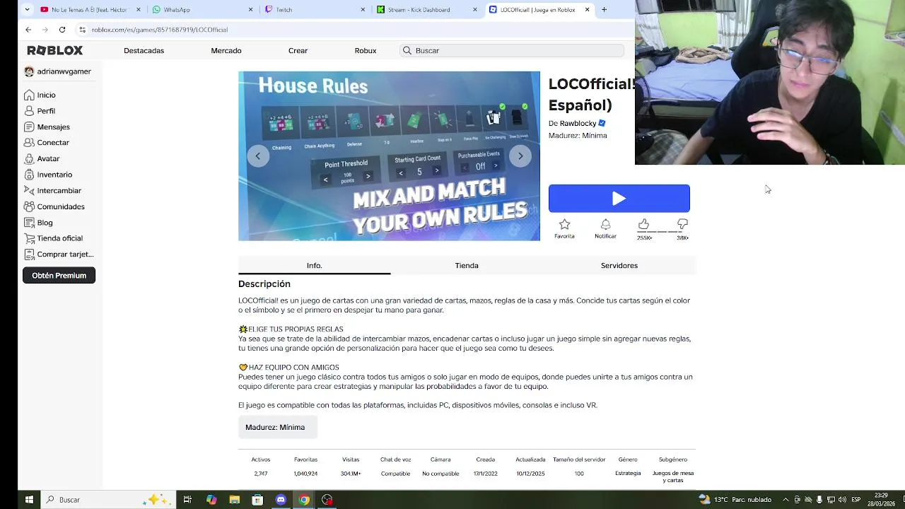Click the browser address bar
The width and height of the screenshot is (905, 509).
click(354, 30)
